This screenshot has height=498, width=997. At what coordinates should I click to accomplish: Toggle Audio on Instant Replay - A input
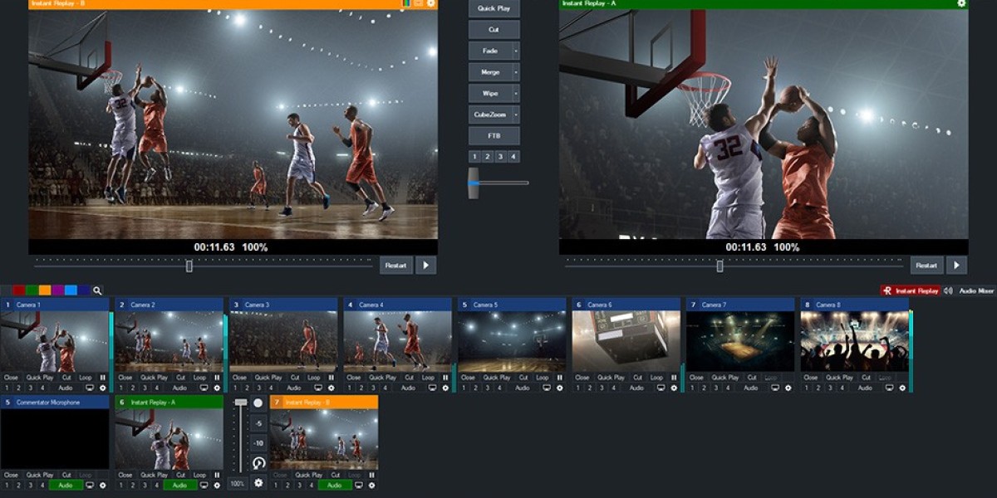point(179,485)
